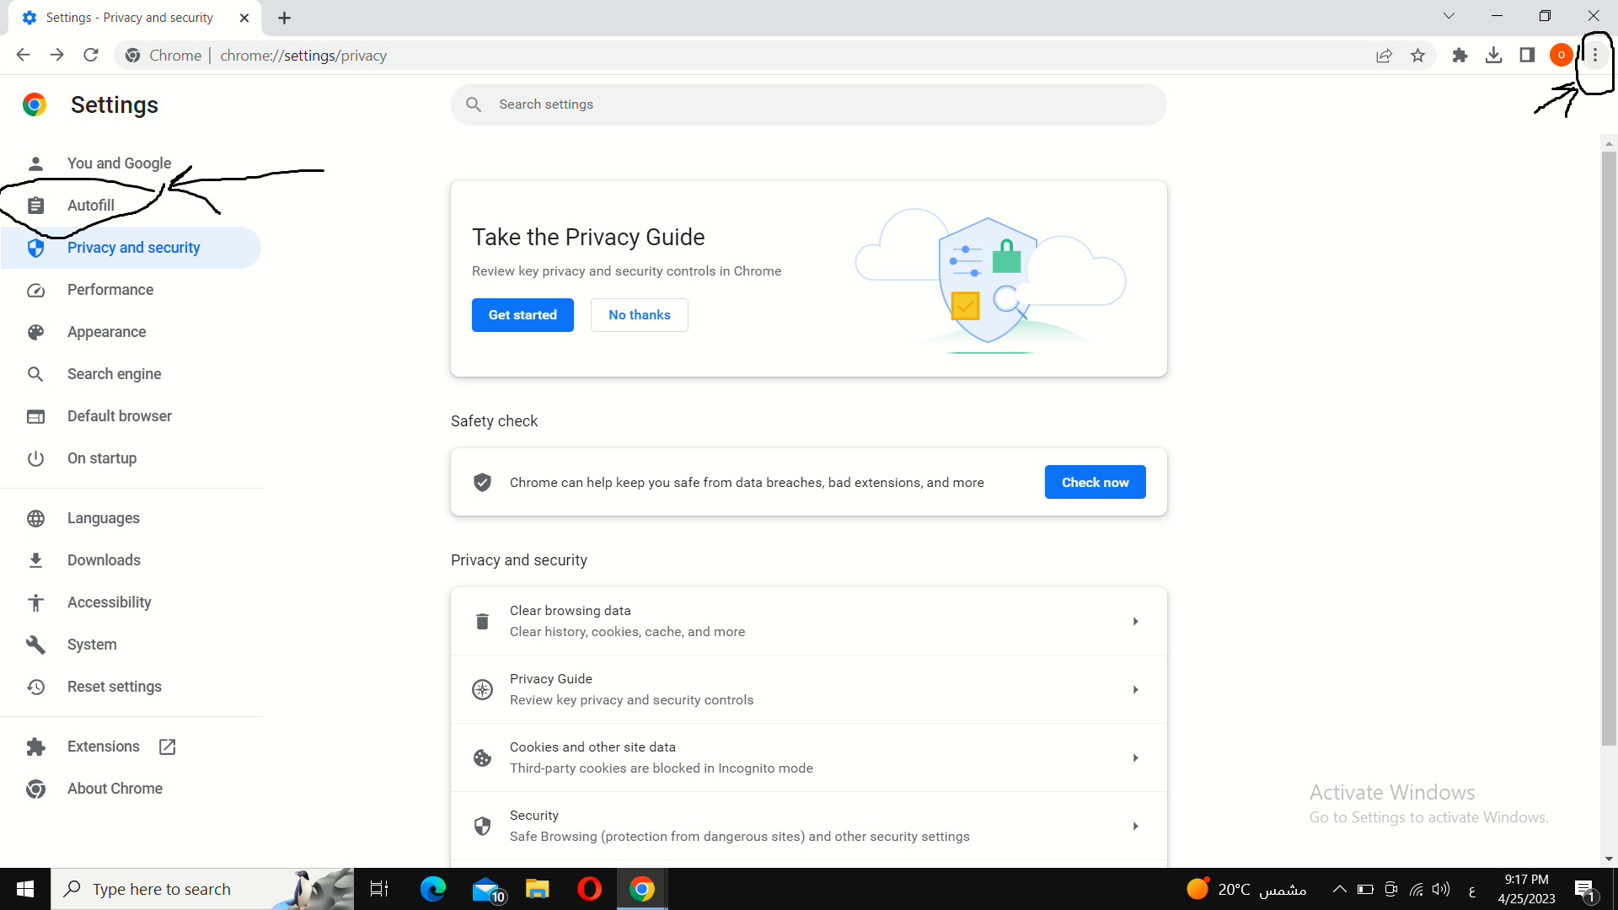Click the share page icon in address bar
Screen dimensions: 1618x910
(1384, 56)
